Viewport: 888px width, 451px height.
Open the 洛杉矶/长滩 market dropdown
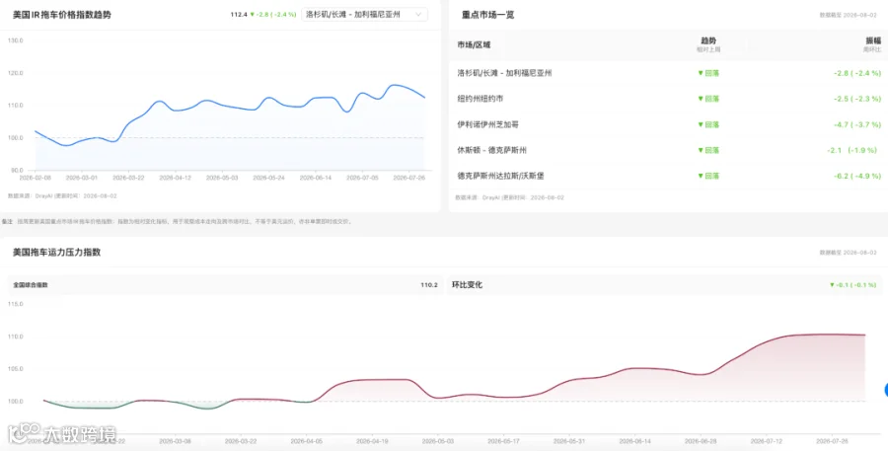pos(364,15)
